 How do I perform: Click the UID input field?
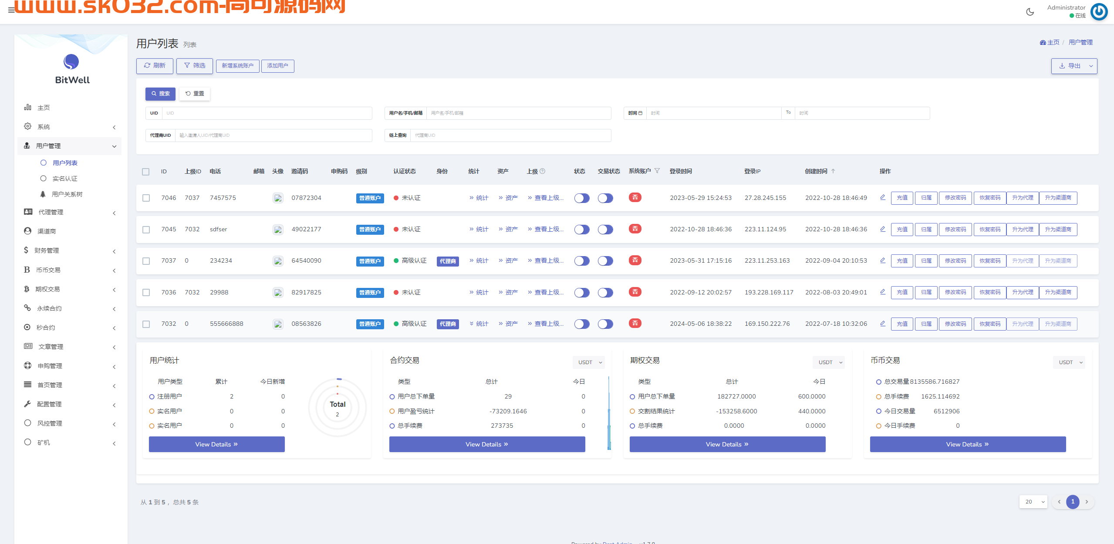click(267, 113)
